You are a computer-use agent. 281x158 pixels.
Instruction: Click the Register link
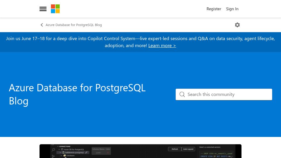[x=214, y=9]
